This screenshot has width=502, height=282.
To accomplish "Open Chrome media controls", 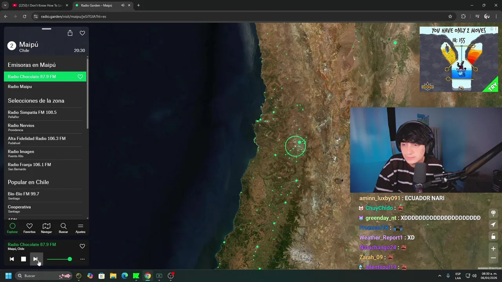I will 477,16.
